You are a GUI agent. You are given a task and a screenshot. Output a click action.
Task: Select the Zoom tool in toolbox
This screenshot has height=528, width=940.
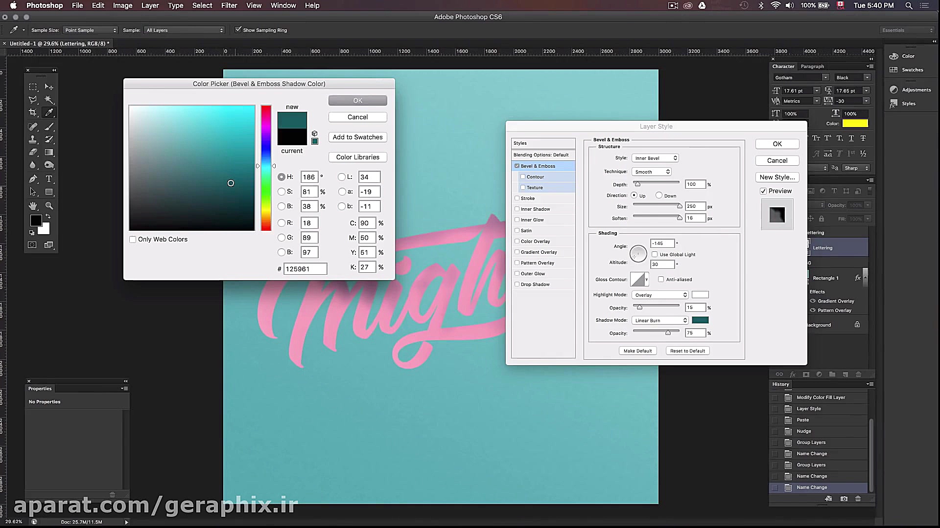pos(49,206)
